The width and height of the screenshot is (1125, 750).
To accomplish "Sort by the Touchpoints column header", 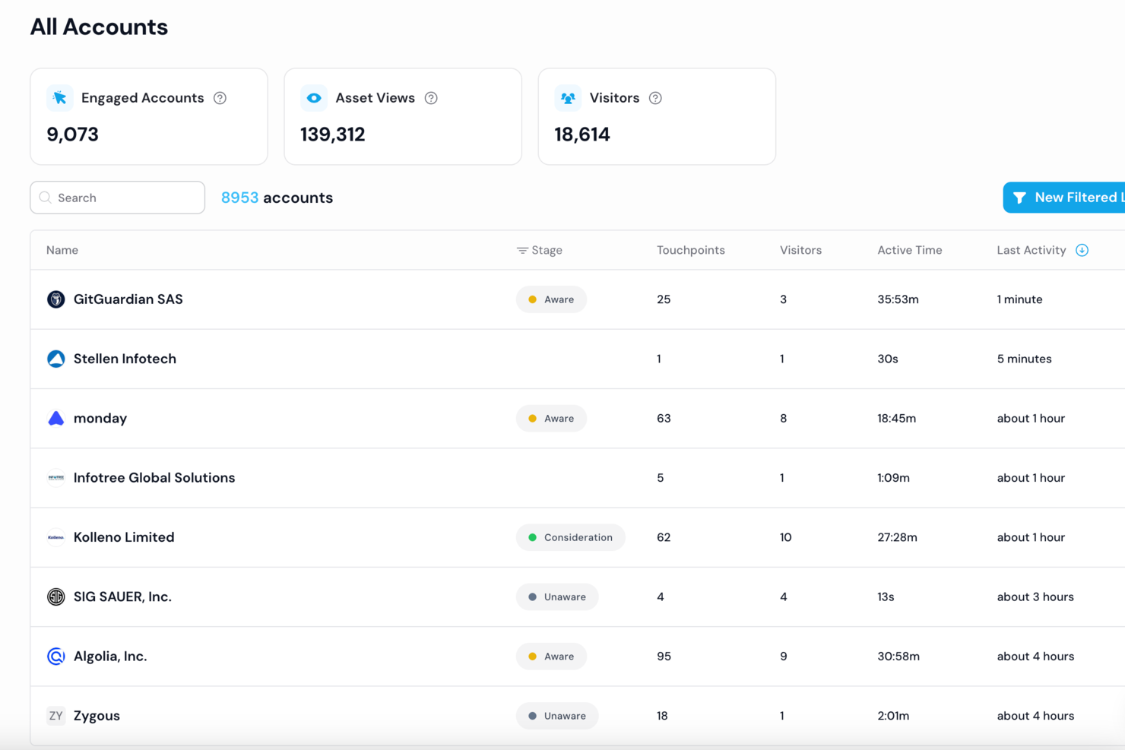I will [691, 250].
